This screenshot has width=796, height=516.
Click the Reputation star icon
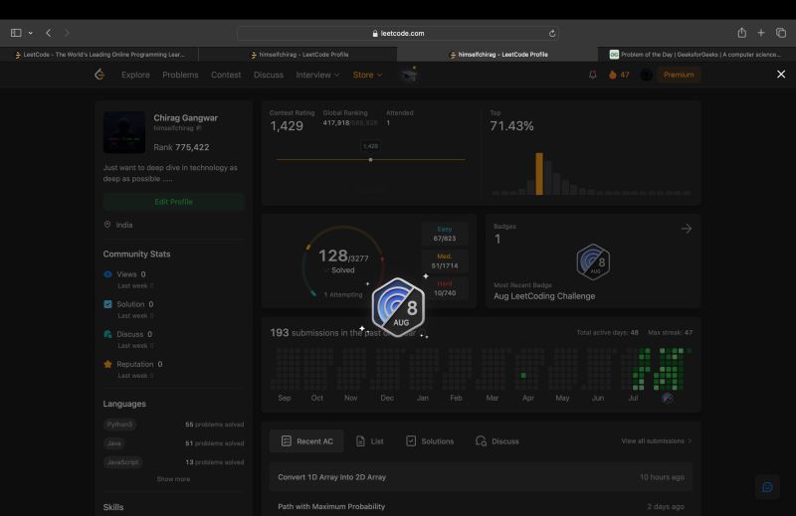coord(107,364)
